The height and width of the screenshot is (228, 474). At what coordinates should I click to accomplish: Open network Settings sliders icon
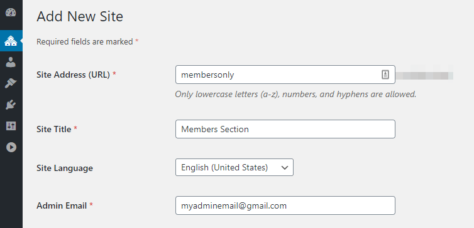[11, 126]
